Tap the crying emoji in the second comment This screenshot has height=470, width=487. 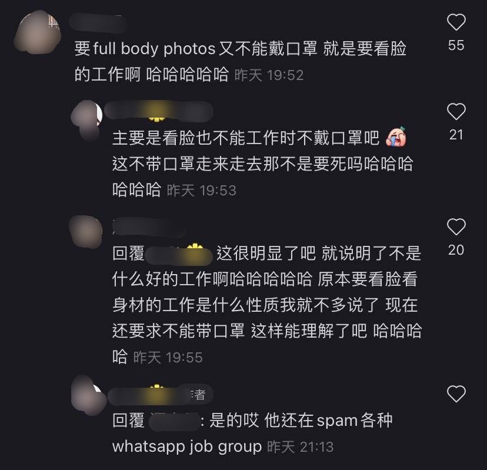(x=396, y=136)
